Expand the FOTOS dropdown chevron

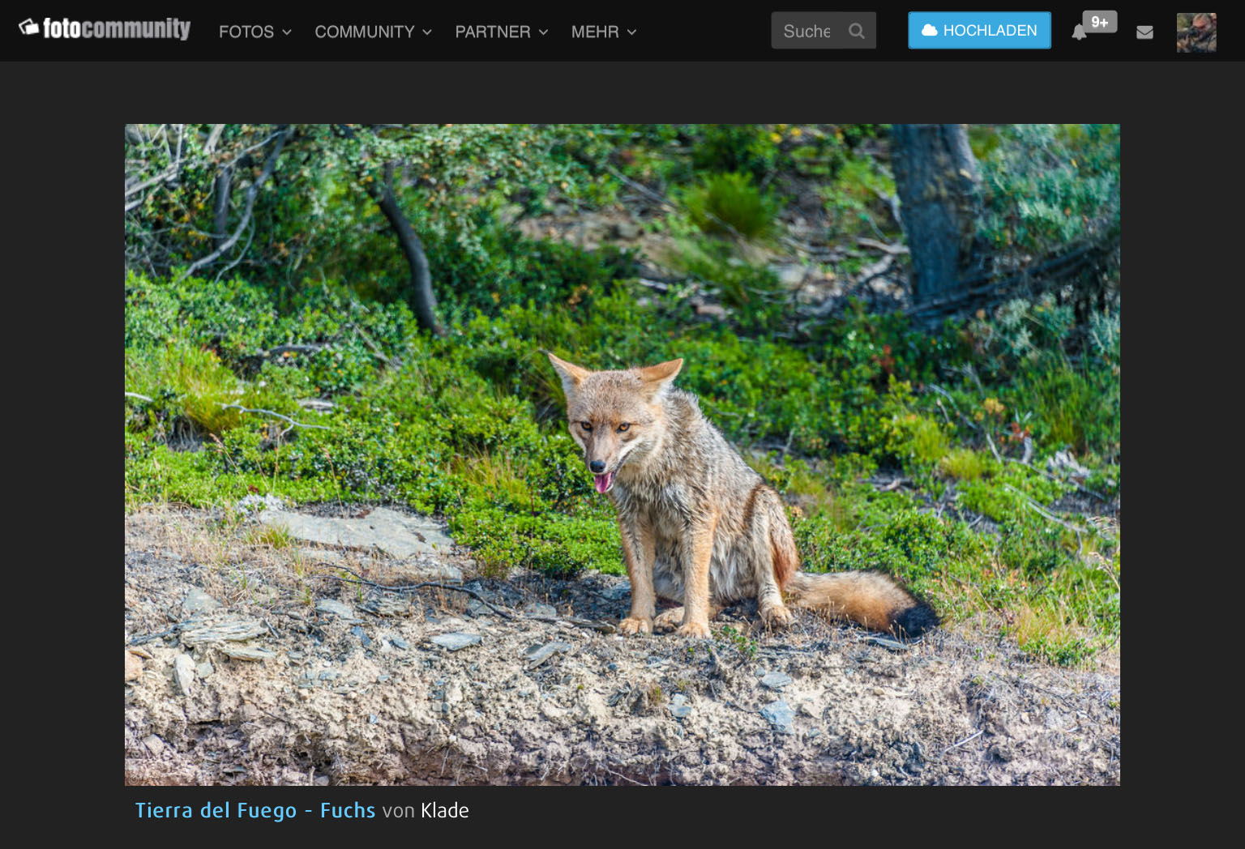pyautogui.click(x=286, y=32)
